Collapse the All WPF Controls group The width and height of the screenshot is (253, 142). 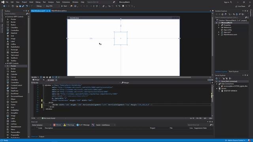[x=6, y=64]
